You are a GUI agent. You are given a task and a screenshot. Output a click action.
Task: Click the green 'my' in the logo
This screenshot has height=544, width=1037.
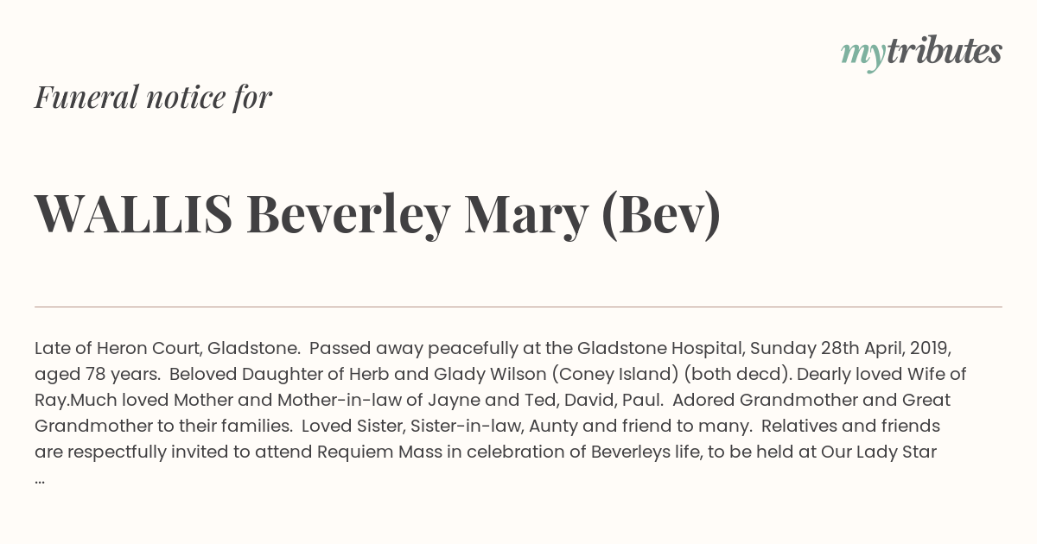pyautogui.click(x=863, y=56)
